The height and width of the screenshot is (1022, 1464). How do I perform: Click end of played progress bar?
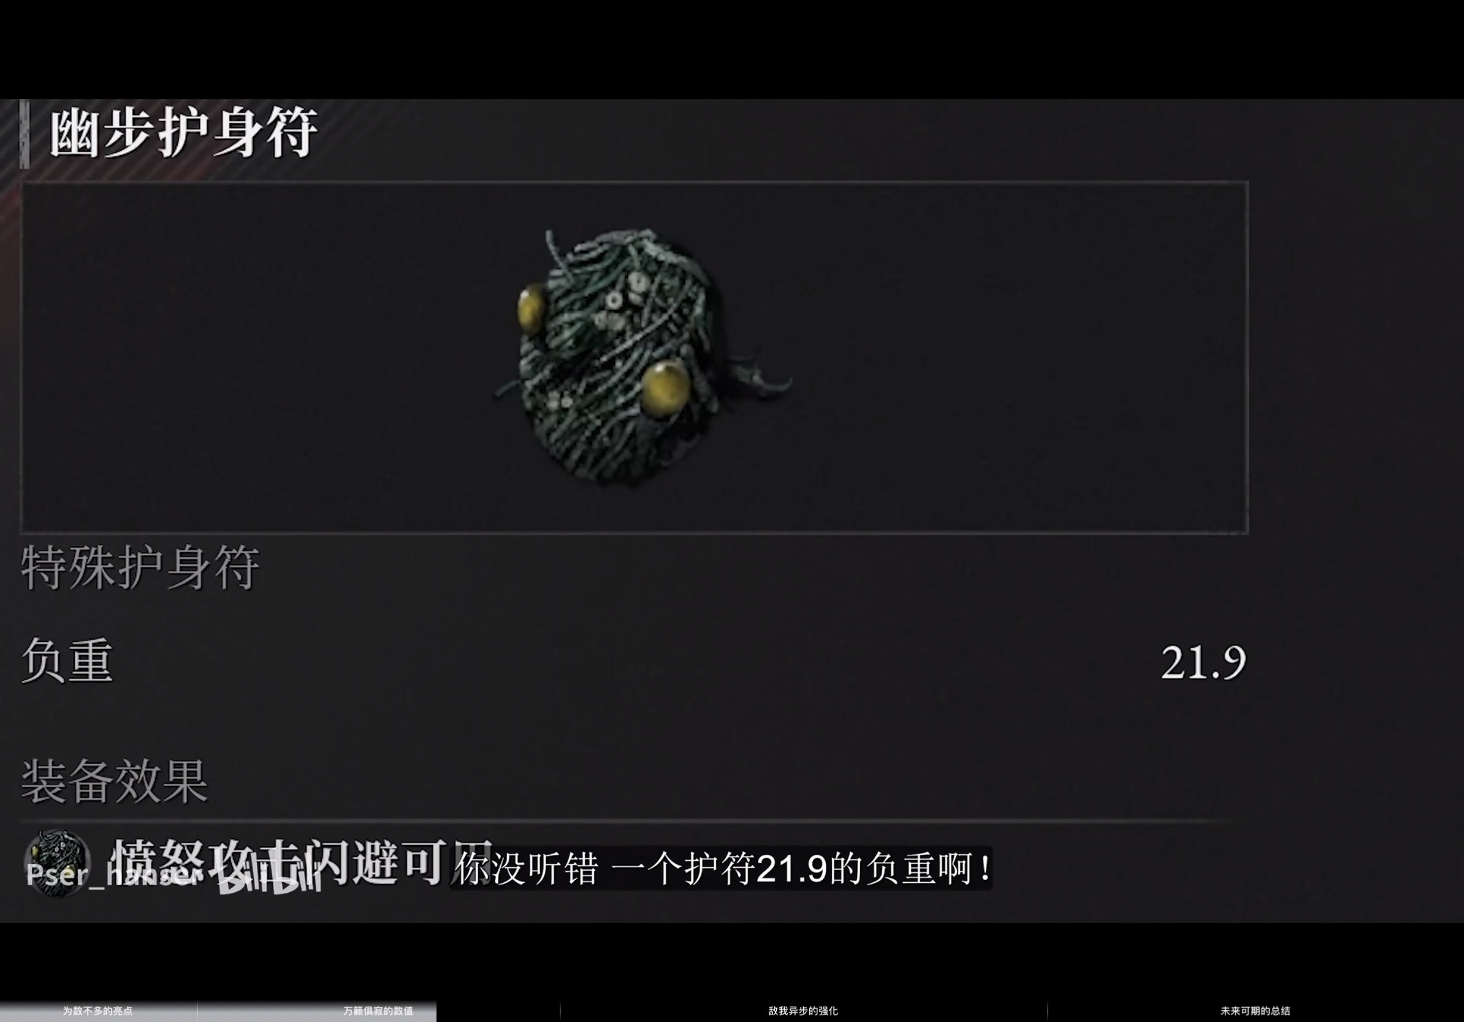click(435, 1011)
